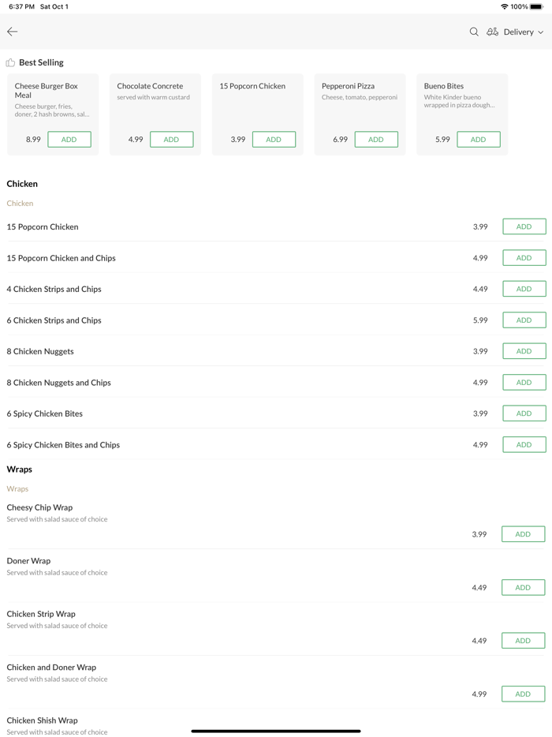Select the Wraps subcategory label
This screenshot has width=552, height=737.
tap(17, 489)
